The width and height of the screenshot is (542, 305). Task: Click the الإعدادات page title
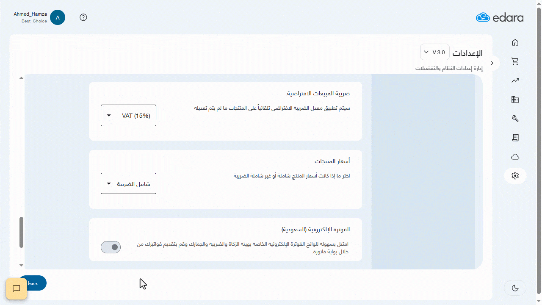click(x=467, y=53)
